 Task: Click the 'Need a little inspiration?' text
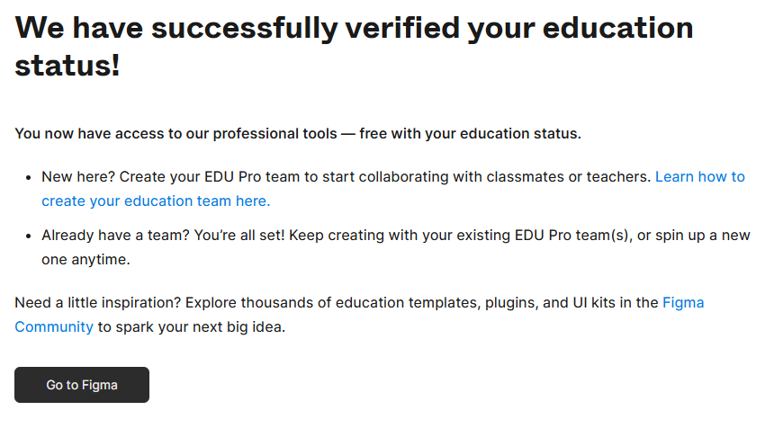coord(98,302)
